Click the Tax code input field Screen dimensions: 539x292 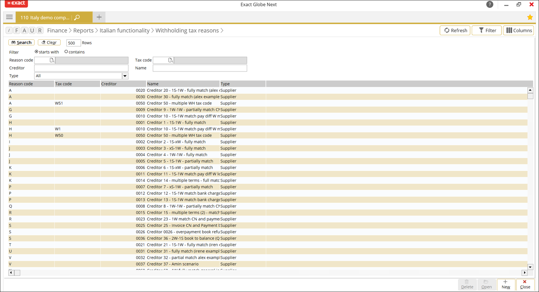click(x=161, y=60)
